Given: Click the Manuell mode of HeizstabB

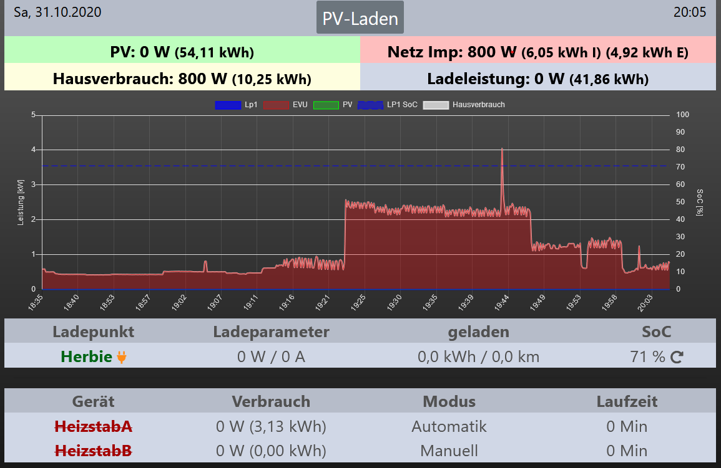Looking at the screenshot, I should (449, 451).
